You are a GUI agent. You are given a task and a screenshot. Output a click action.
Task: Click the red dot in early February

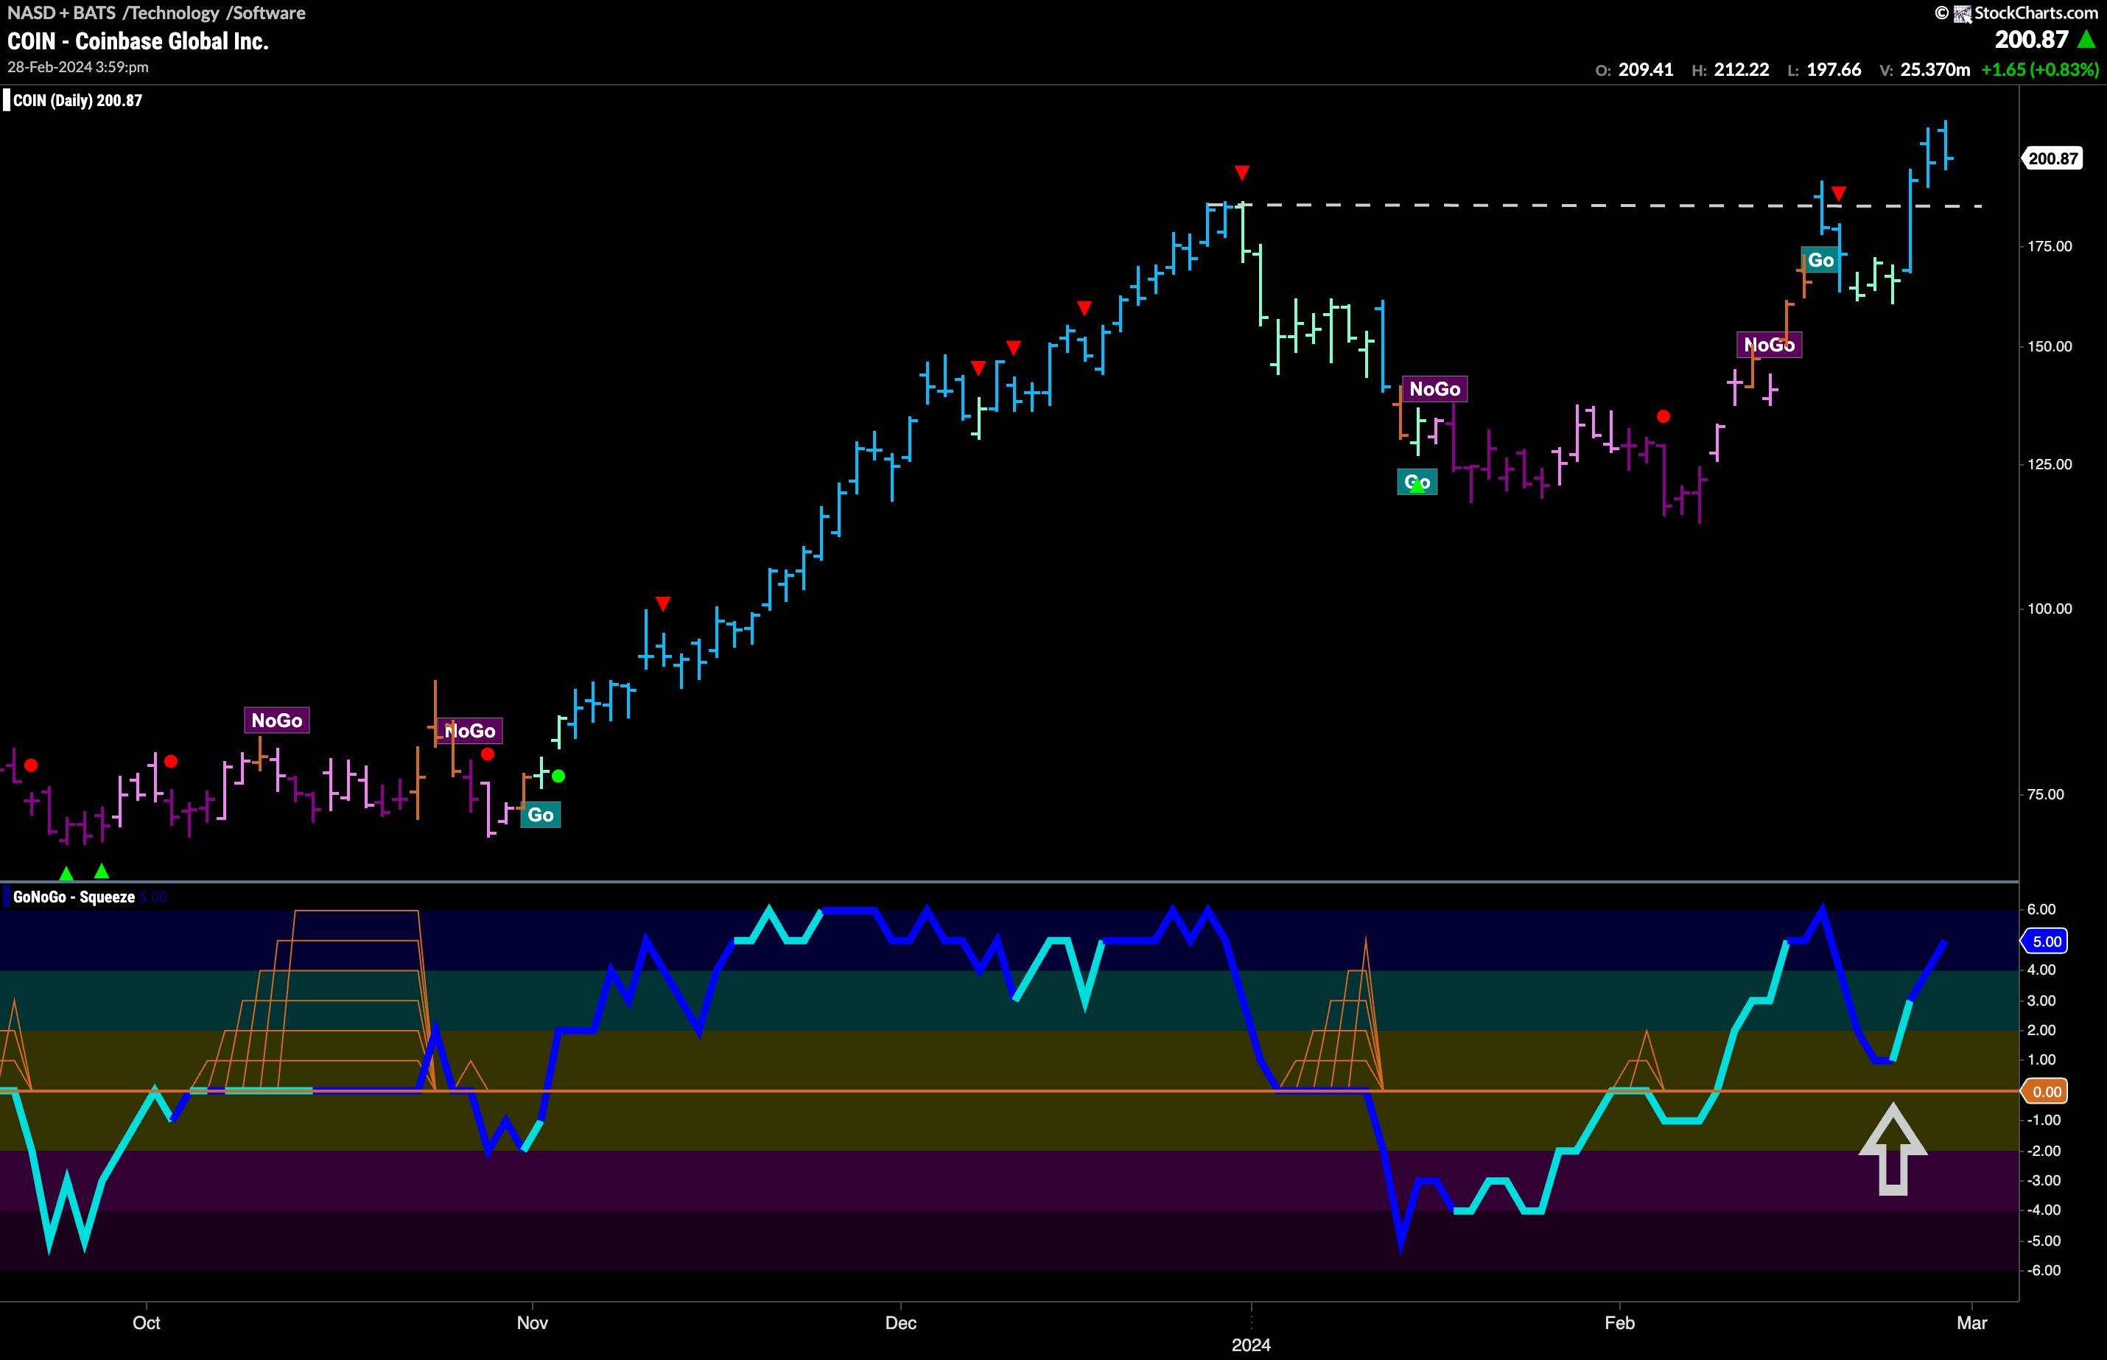(x=1663, y=416)
